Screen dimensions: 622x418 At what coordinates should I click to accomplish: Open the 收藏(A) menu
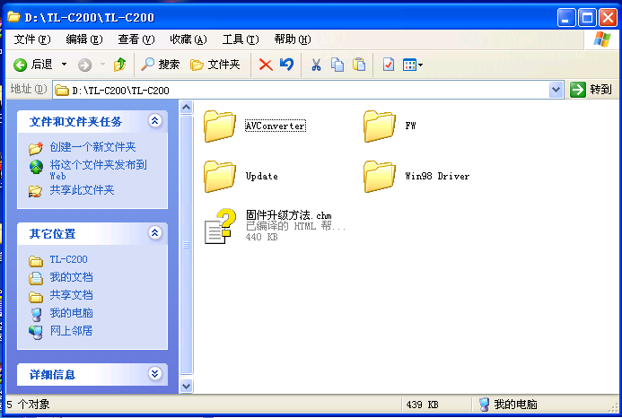(x=188, y=39)
